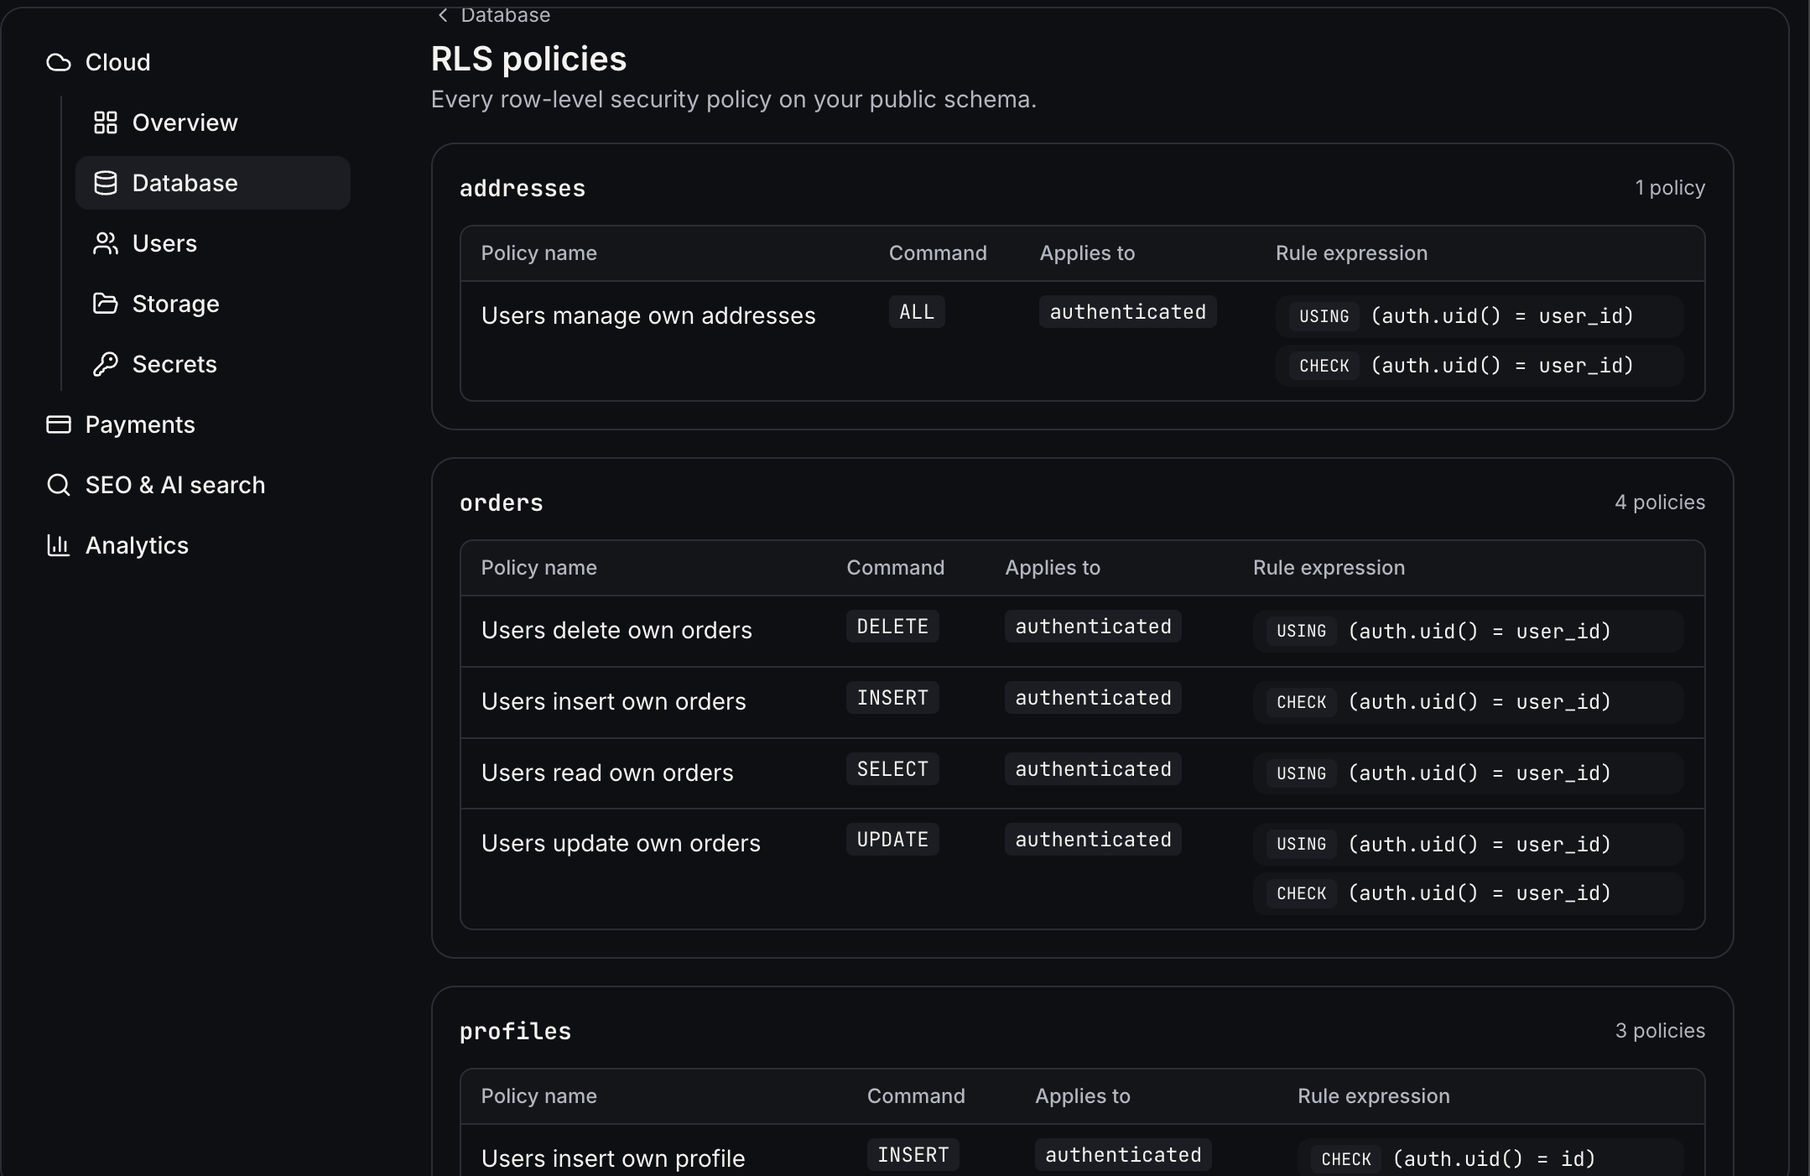Click the ALL command badge in addresses

pyautogui.click(x=917, y=312)
